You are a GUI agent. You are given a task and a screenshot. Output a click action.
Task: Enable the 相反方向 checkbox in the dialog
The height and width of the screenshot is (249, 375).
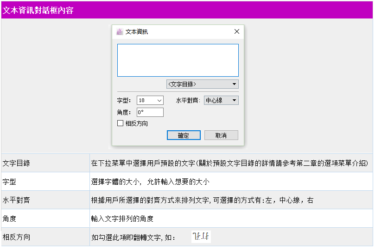coord(121,123)
